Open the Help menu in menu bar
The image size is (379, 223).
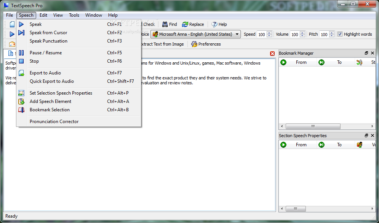113,15
